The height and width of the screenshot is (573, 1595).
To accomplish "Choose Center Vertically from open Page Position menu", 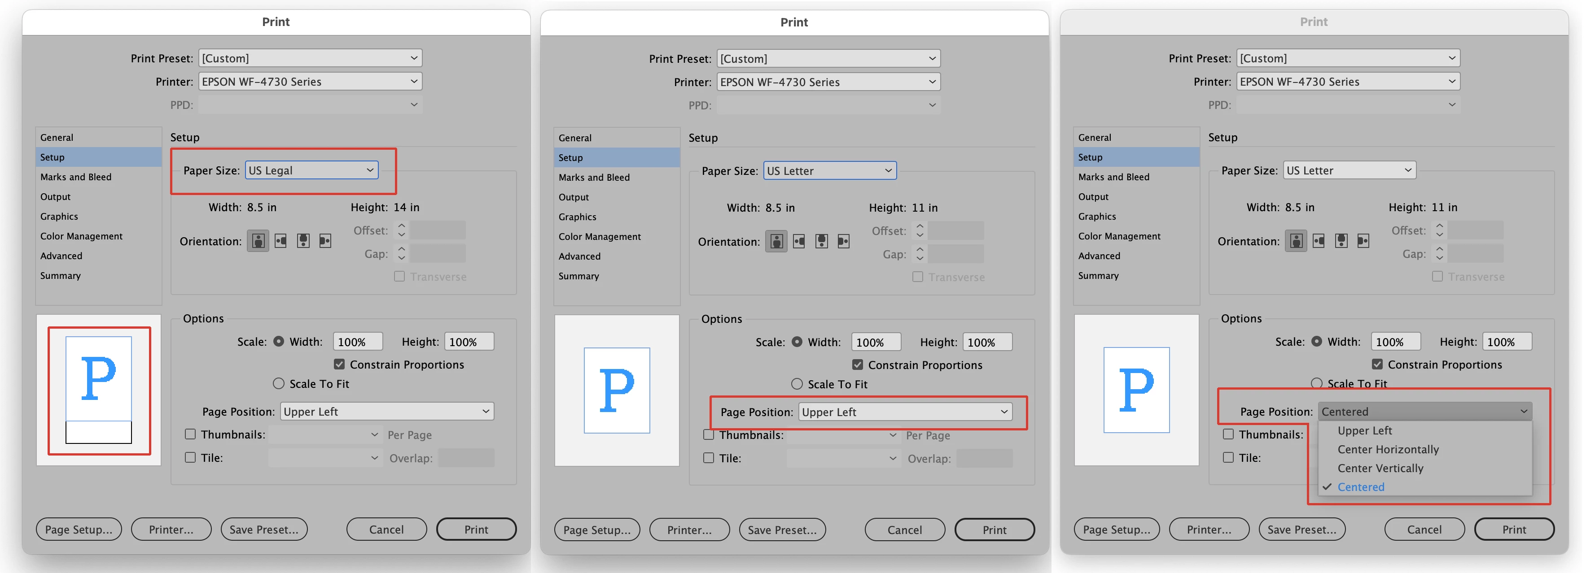I will click(x=1380, y=469).
